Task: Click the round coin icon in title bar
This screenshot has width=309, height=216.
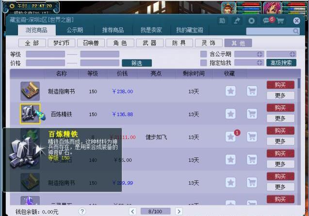Action: pyautogui.click(x=251, y=21)
